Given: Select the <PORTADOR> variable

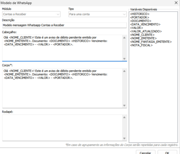Looking at the screenshot, I should [139, 17].
